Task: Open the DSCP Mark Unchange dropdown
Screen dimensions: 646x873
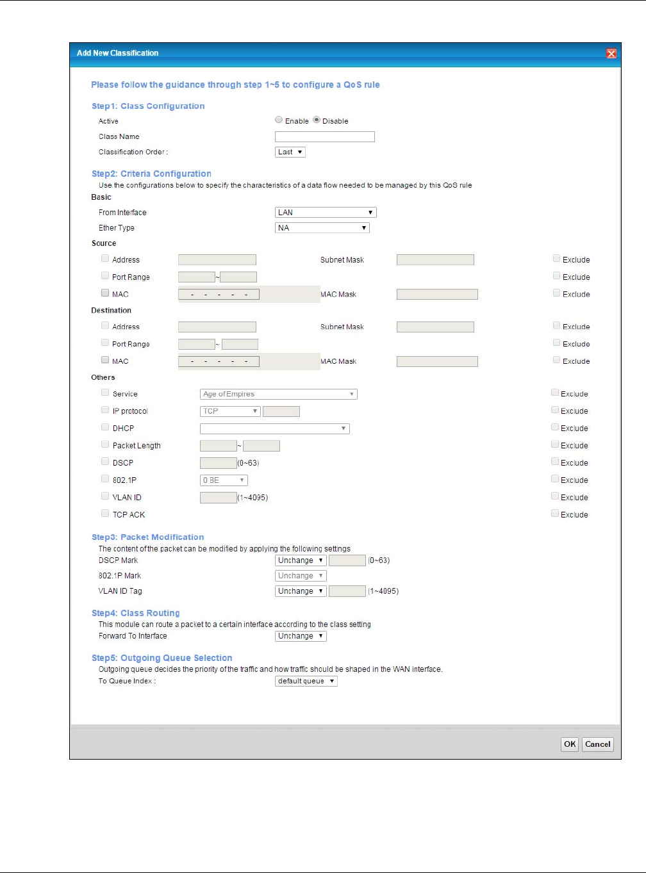Action: [x=301, y=560]
